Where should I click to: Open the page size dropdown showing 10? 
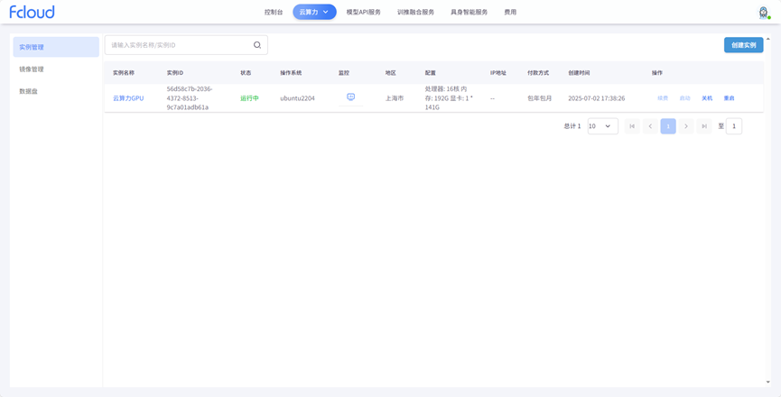[x=602, y=126]
